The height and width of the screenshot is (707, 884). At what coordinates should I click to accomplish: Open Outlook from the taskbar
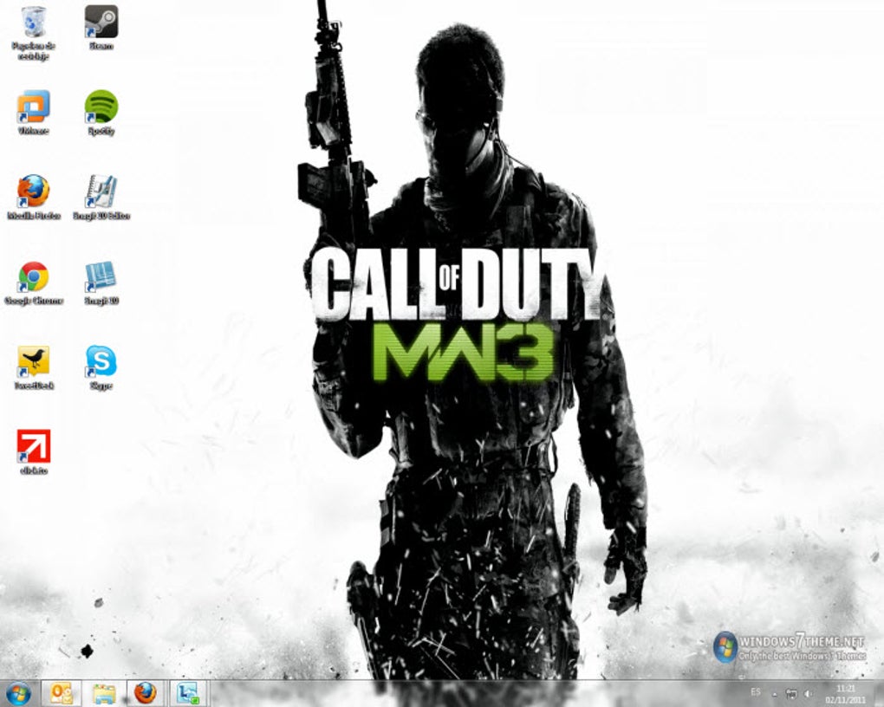coord(61,693)
